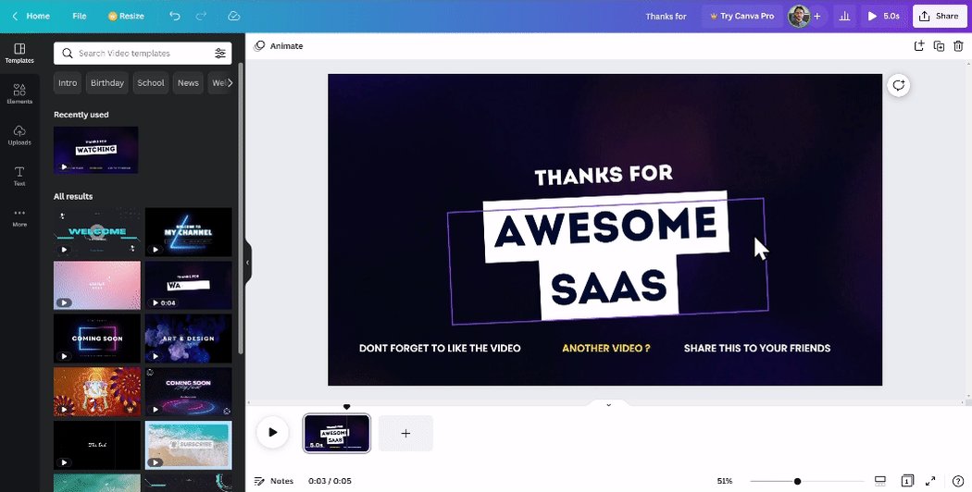Open the Text sidebar tab
Image resolution: width=972 pixels, height=492 pixels.
[x=19, y=176]
